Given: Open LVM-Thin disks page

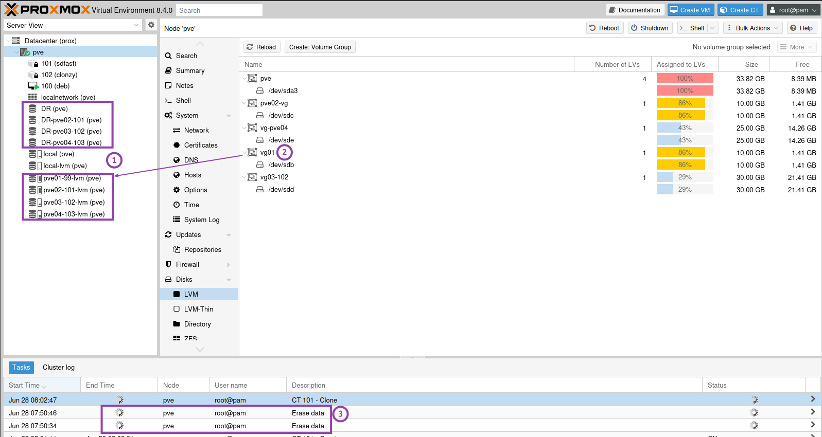Looking at the screenshot, I should 198,309.
